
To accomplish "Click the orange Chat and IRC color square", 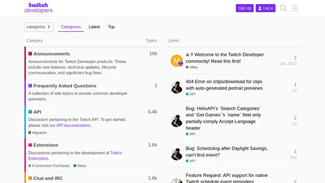I will (30, 178).
